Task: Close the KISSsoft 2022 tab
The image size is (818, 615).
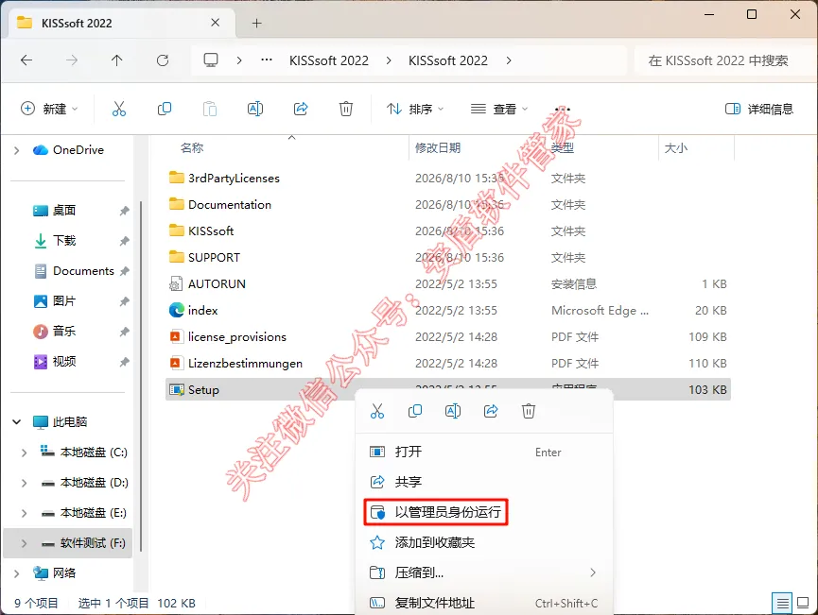Action: click(x=215, y=23)
